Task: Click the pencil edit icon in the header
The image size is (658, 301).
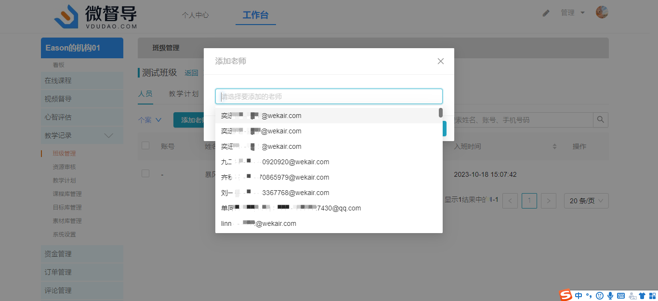Action: 546,13
